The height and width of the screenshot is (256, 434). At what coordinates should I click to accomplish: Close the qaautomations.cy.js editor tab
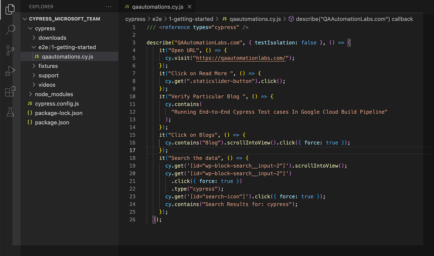pyautogui.click(x=190, y=7)
